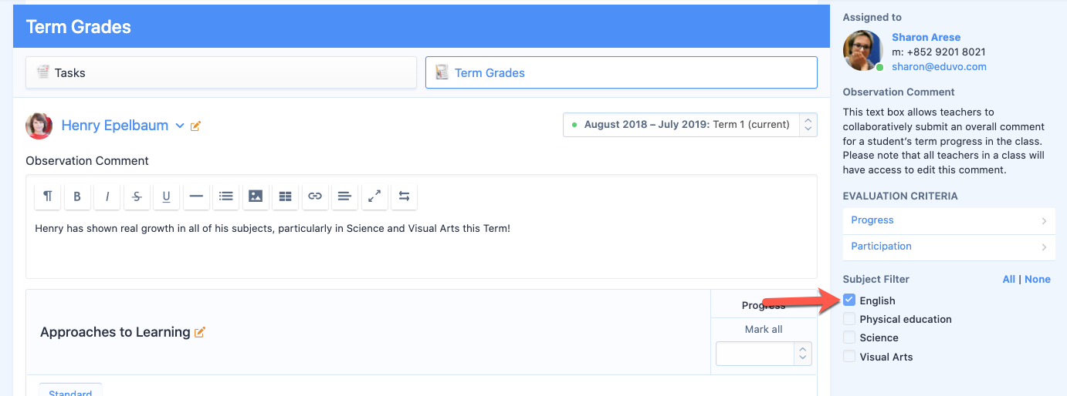Expand the editor to fullscreen
Screen dimensions: 1067x396
pos(374,196)
